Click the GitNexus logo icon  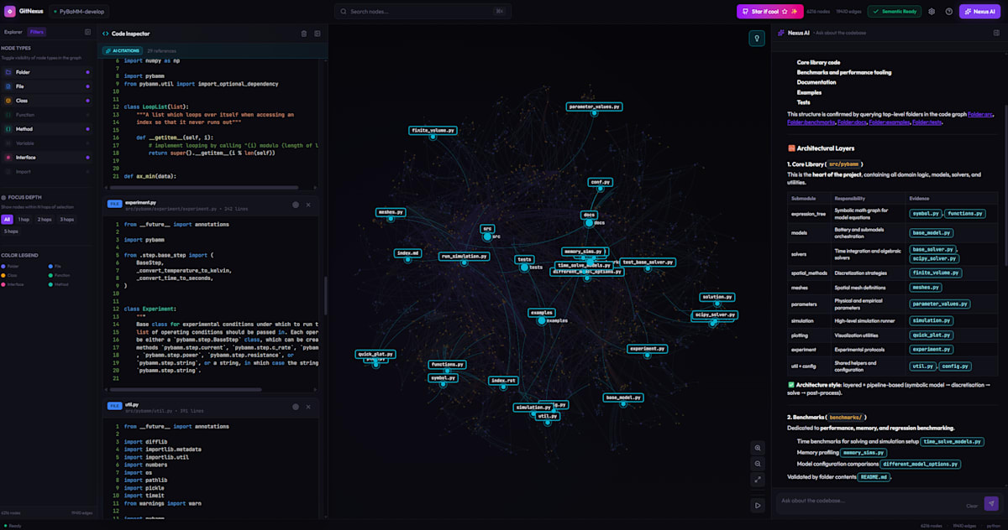pos(10,12)
